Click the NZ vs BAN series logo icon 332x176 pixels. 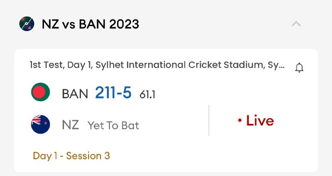coord(27,24)
